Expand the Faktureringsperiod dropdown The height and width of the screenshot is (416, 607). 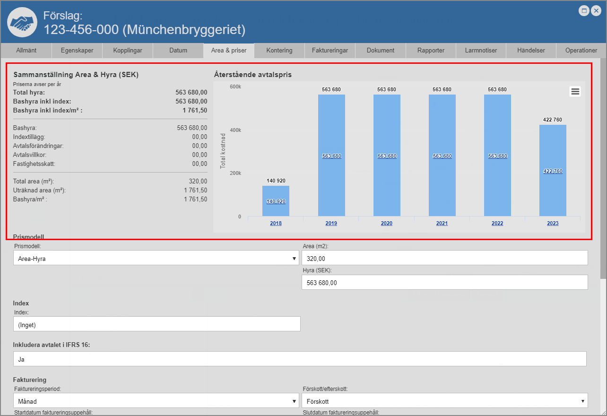156,400
